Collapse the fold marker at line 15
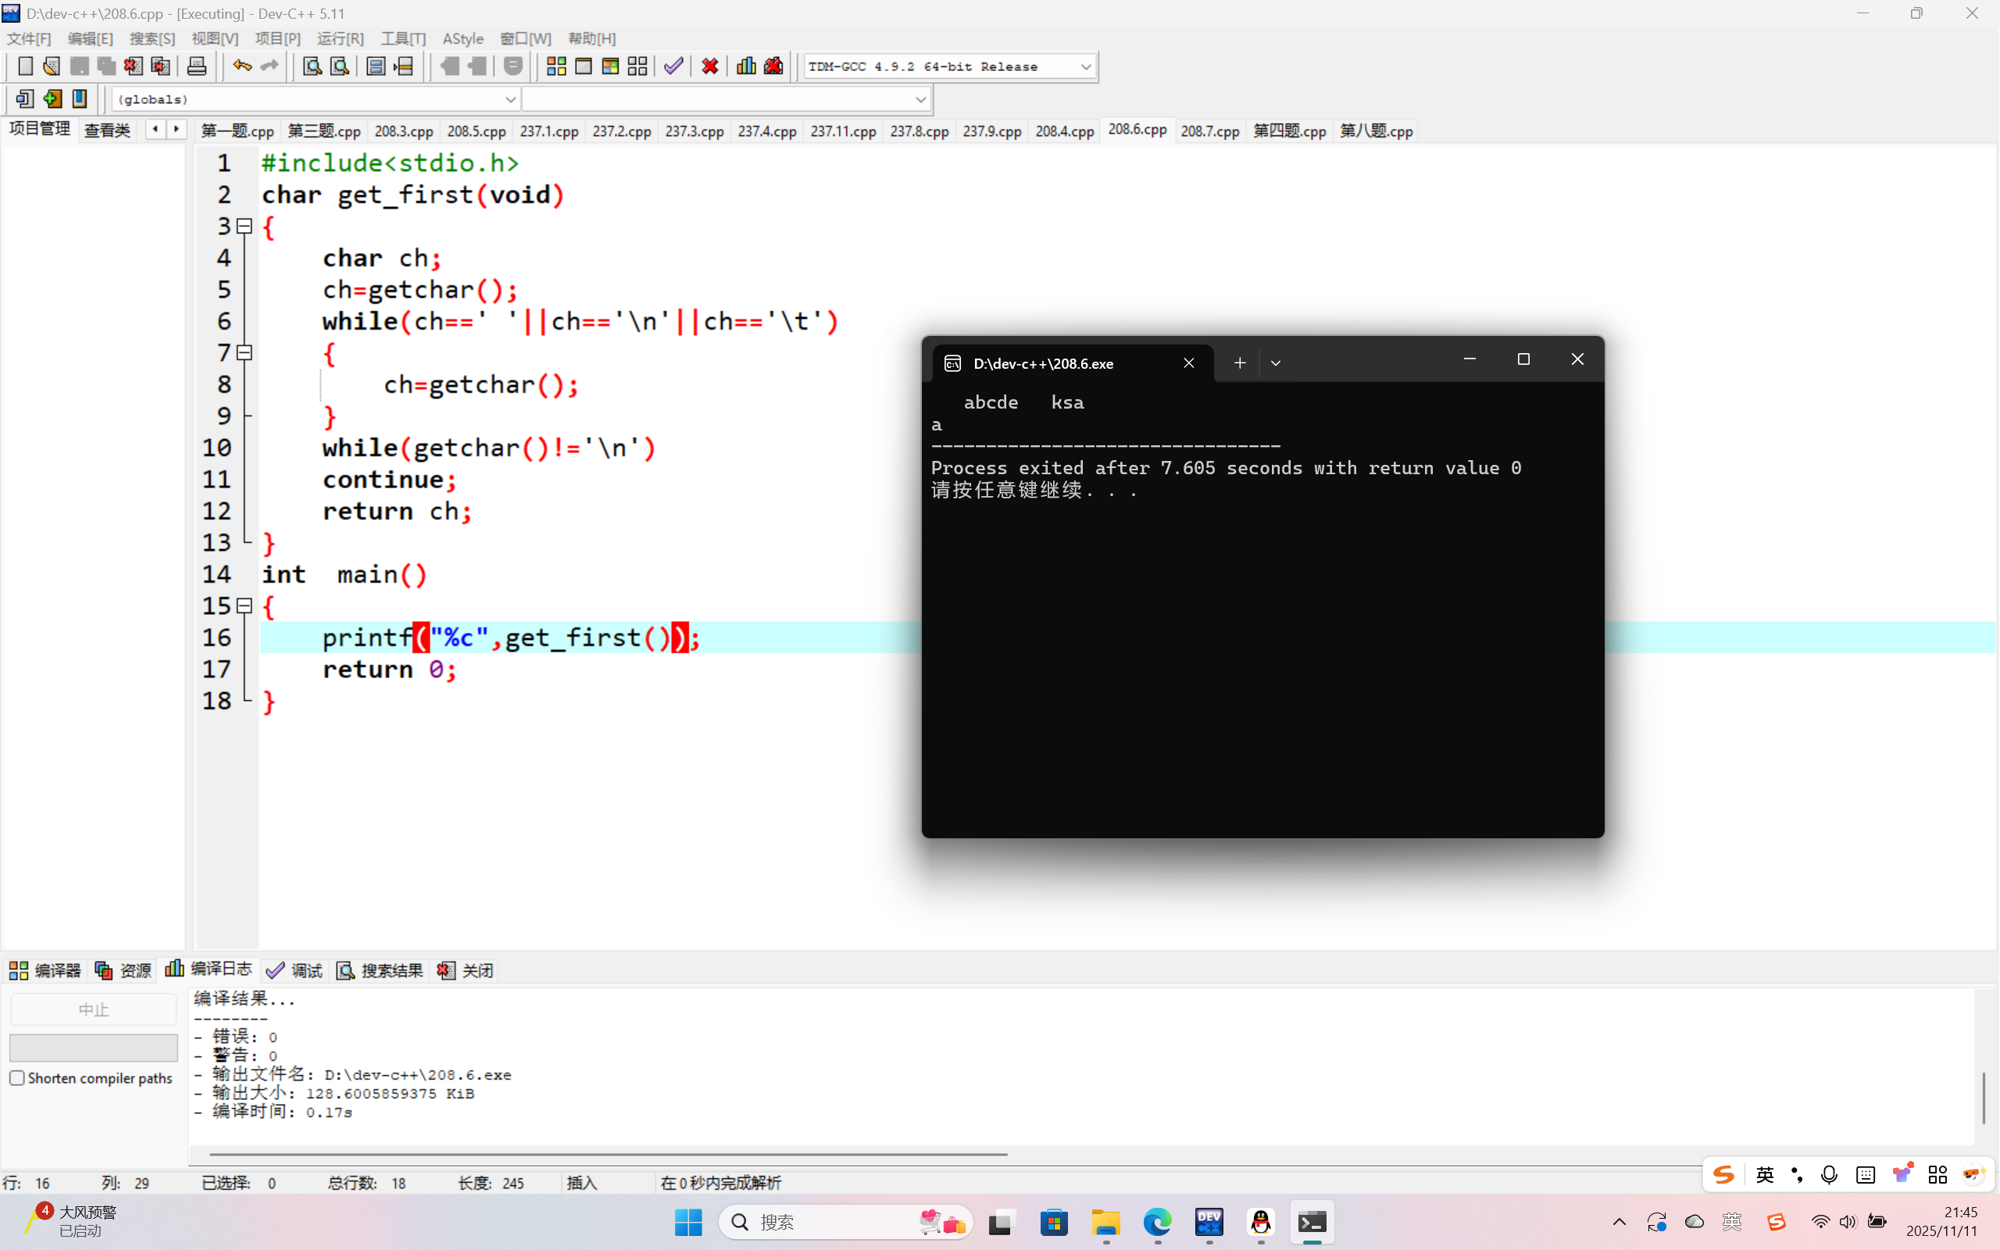Image resolution: width=2000 pixels, height=1250 pixels. 245,606
